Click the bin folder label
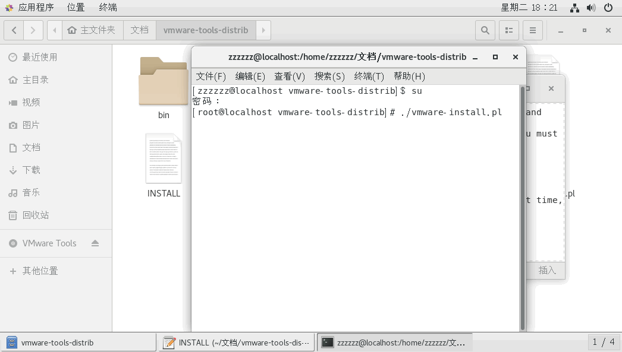The image size is (622, 352). tap(164, 115)
